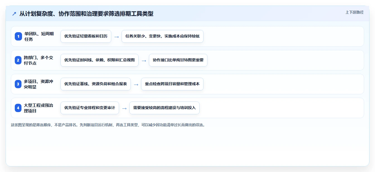Click the step number 4 badge
The image size is (375, 172).
tap(18, 108)
